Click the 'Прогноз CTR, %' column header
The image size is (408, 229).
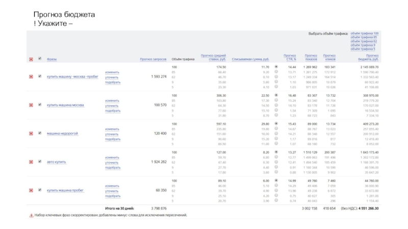(x=290, y=58)
